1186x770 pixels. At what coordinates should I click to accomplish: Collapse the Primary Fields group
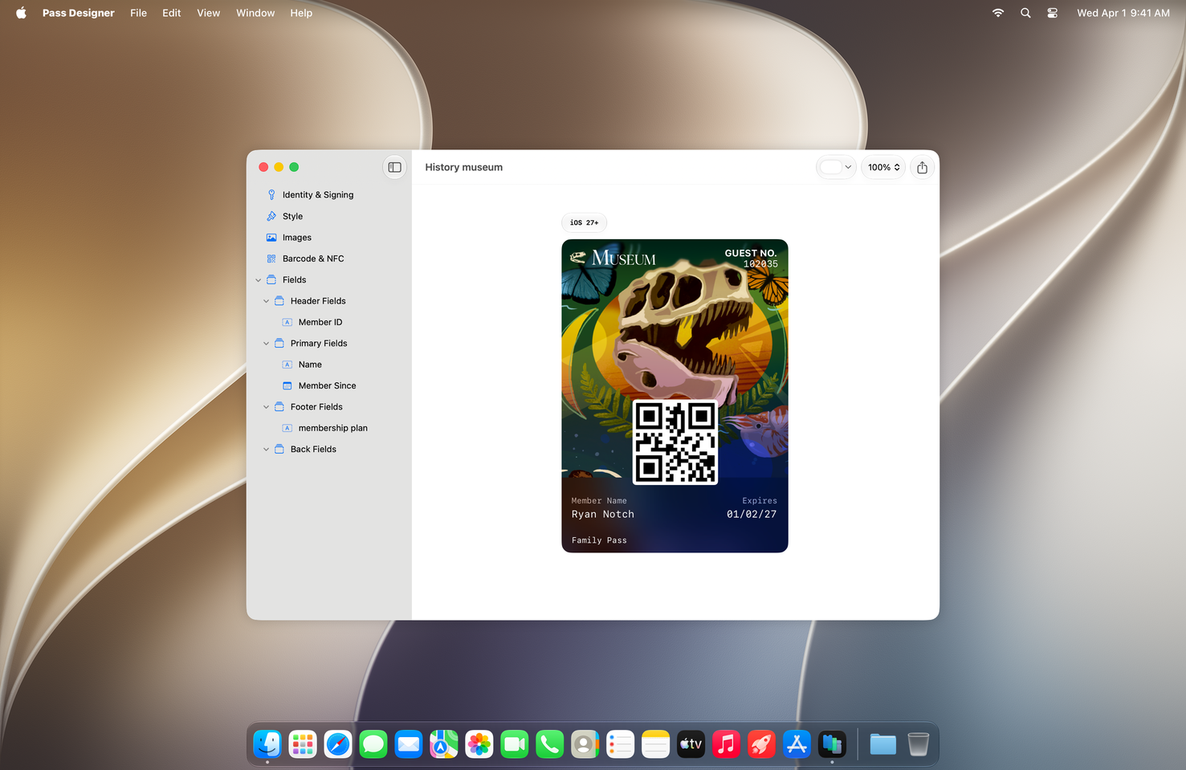point(267,344)
